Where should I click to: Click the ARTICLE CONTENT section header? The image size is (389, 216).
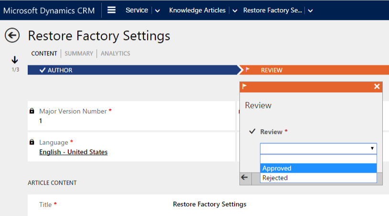tap(52, 183)
